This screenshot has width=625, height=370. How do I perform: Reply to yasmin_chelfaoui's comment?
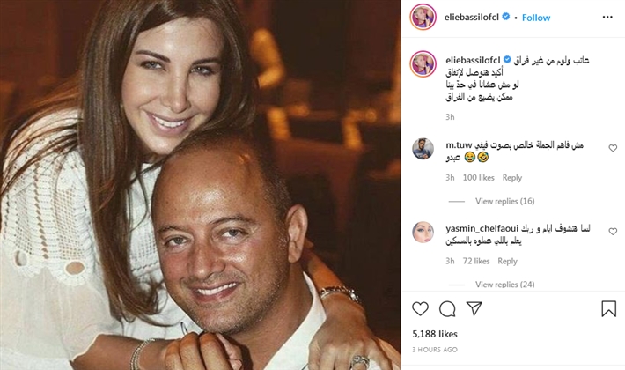507,261
